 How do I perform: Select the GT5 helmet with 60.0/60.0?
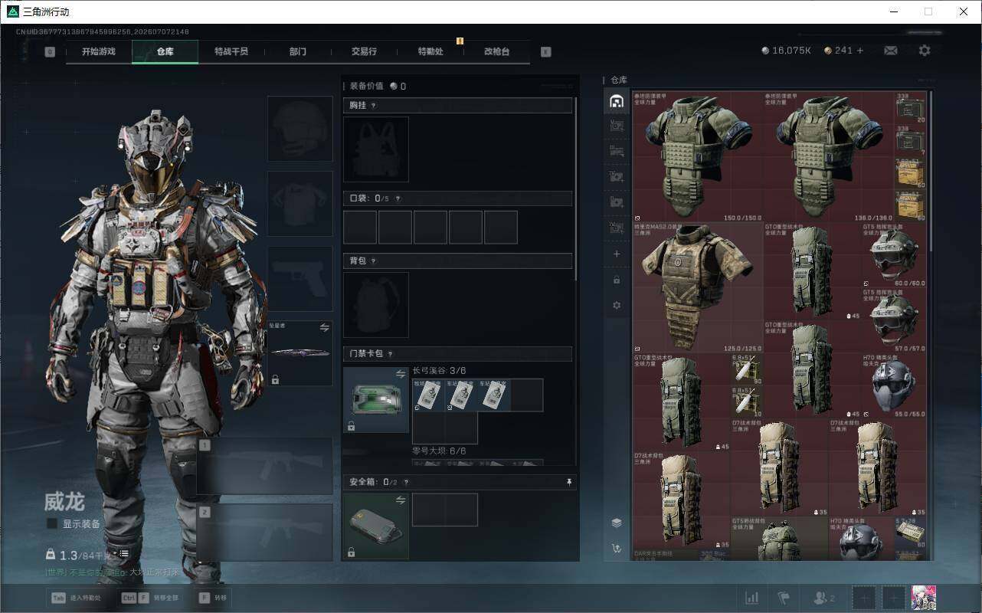coord(894,255)
